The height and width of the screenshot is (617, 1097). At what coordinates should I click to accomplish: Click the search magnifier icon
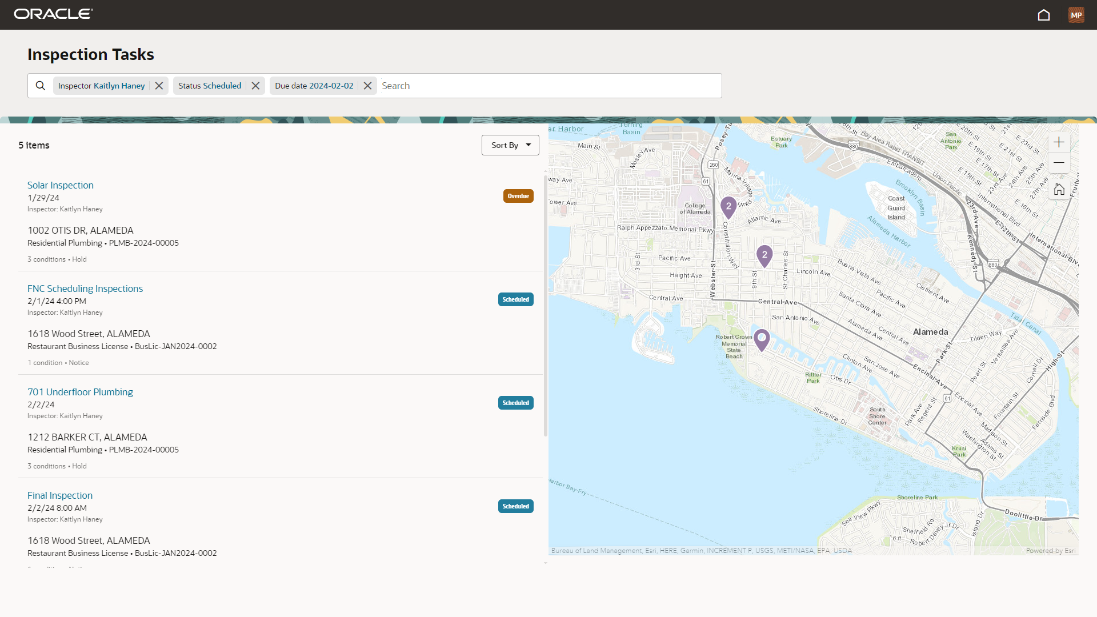tap(40, 85)
